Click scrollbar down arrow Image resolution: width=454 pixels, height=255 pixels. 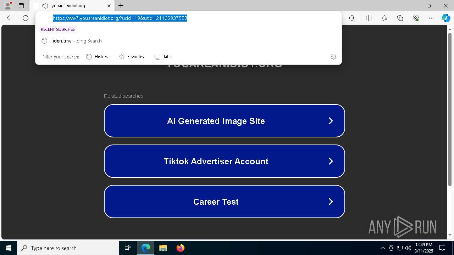click(450, 235)
